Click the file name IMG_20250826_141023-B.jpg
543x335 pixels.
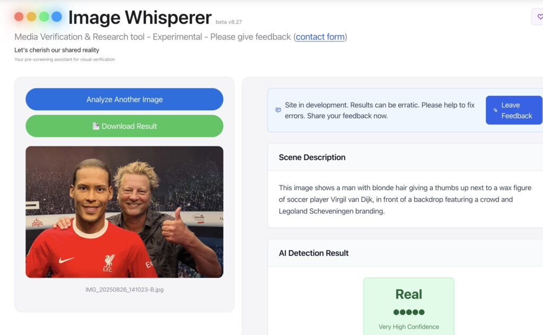click(124, 289)
